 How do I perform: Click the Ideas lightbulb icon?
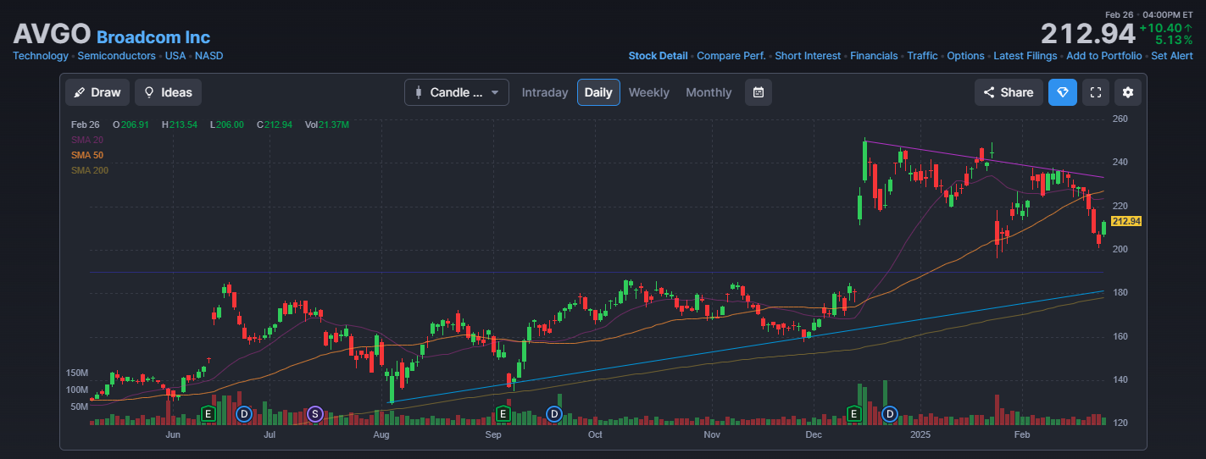tap(149, 92)
